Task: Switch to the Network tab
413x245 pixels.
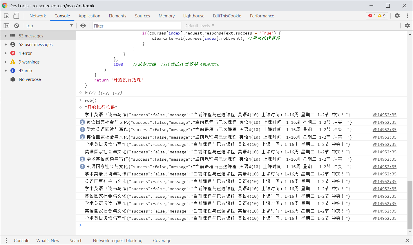Action: (x=38, y=16)
